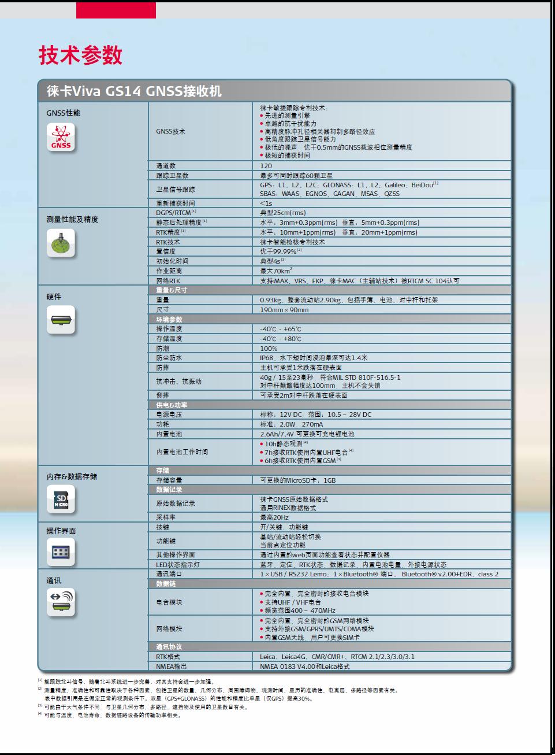
Task: Click the NMEA 0183 V4.00和Leica格式 cell
Action: [x=382, y=667]
